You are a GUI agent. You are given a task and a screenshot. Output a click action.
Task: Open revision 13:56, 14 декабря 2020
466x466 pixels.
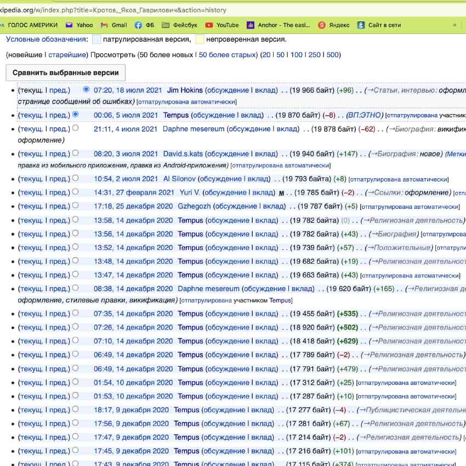pyautogui.click(x=133, y=234)
